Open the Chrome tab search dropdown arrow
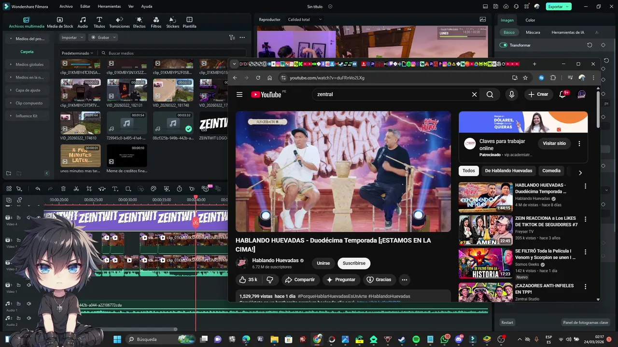This screenshot has height=347, width=618. click(x=234, y=64)
